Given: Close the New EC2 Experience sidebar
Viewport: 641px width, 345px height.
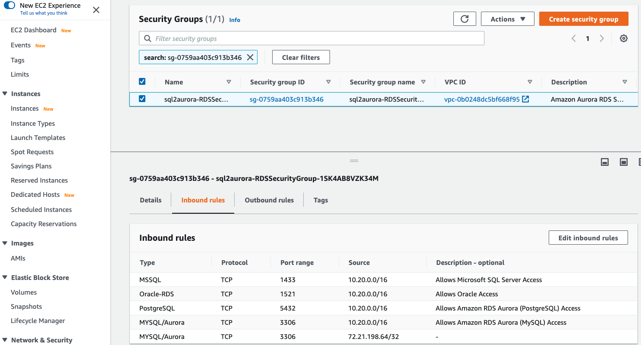Looking at the screenshot, I should tap(96, 10).
